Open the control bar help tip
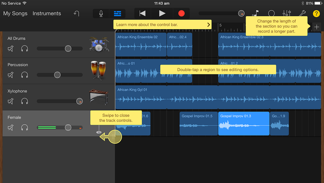The image size is (324, 183). (162, 25)
